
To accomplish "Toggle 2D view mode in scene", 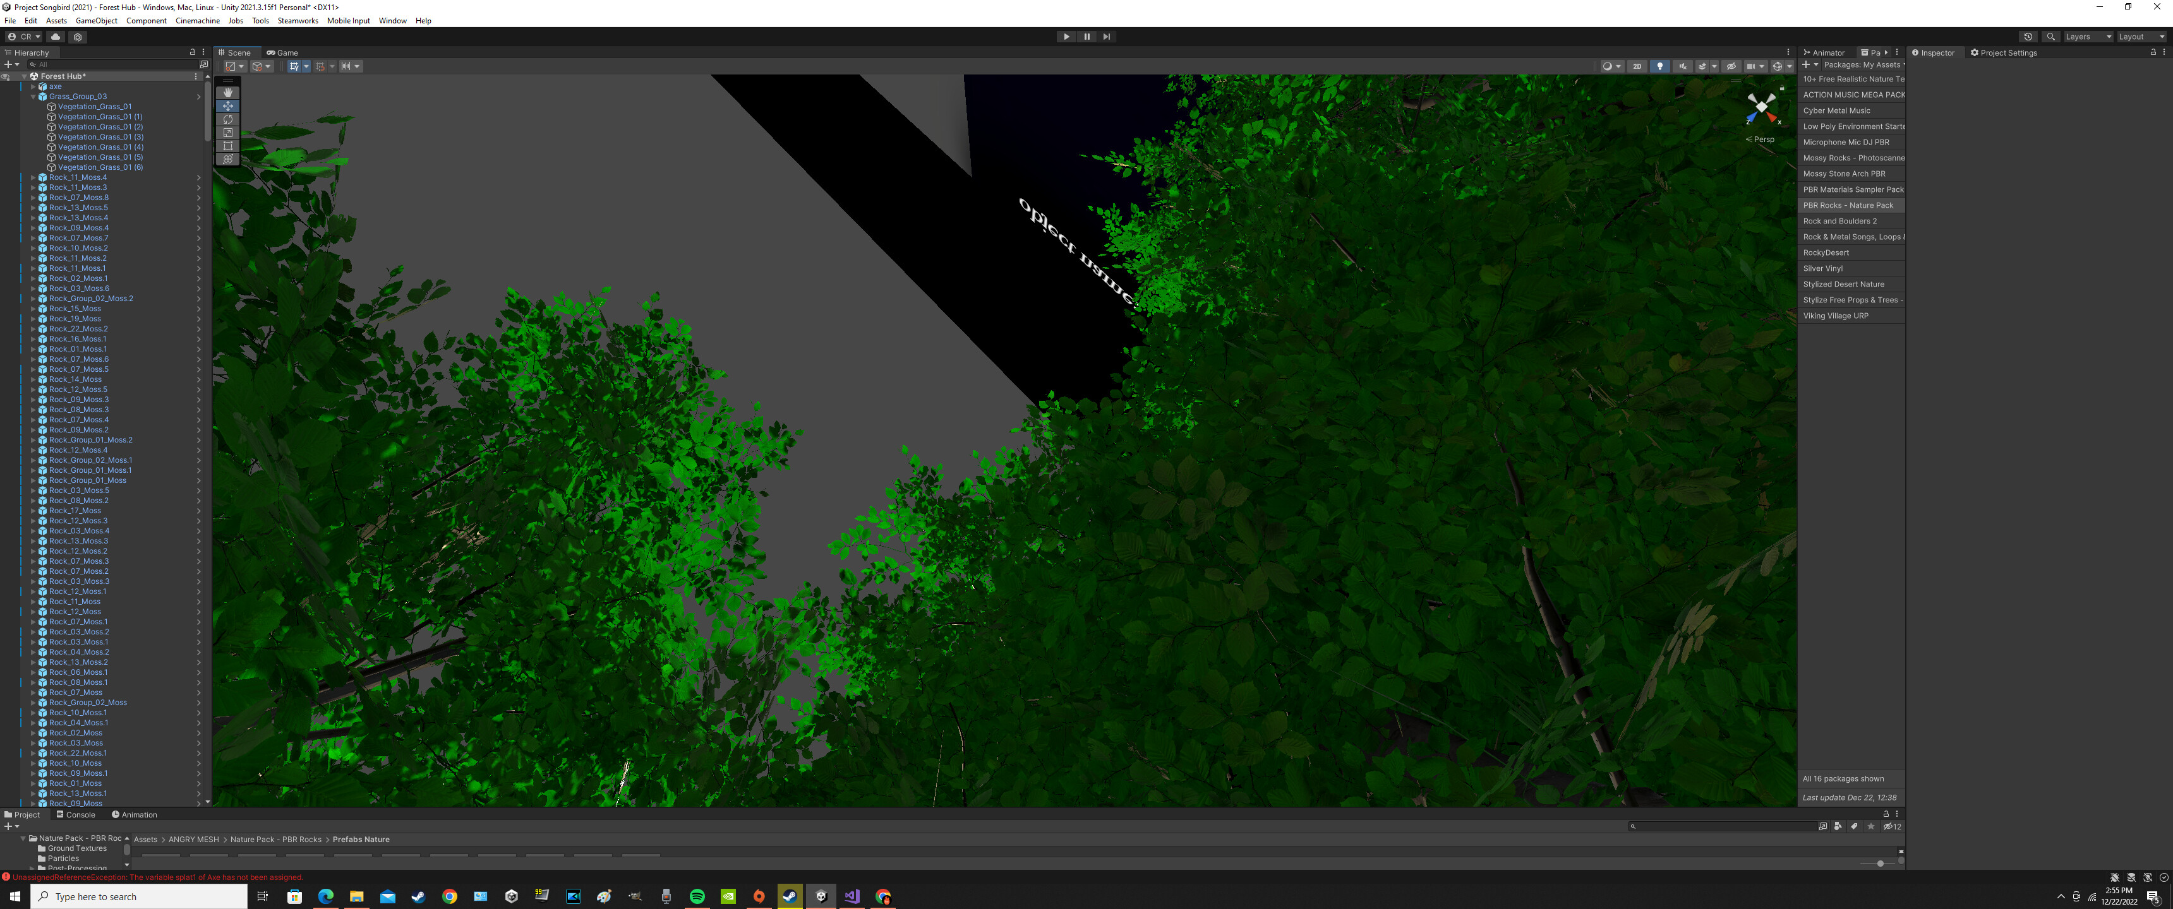I will [1637, 66].
